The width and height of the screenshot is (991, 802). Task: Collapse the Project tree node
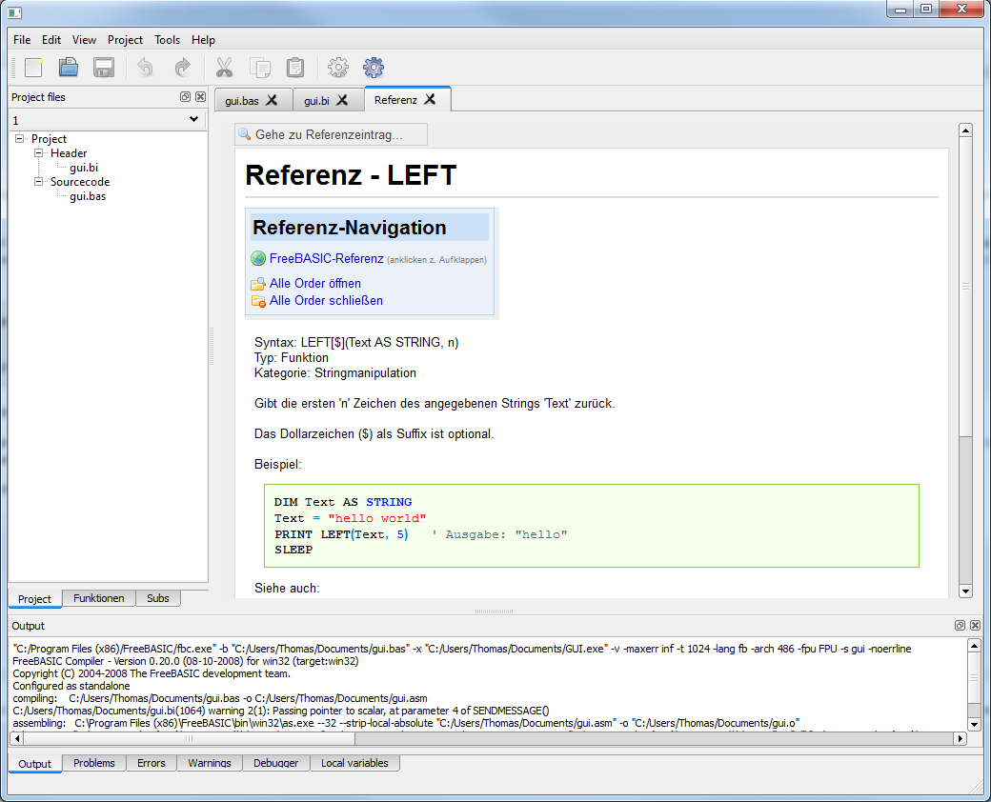pos(20,138)
